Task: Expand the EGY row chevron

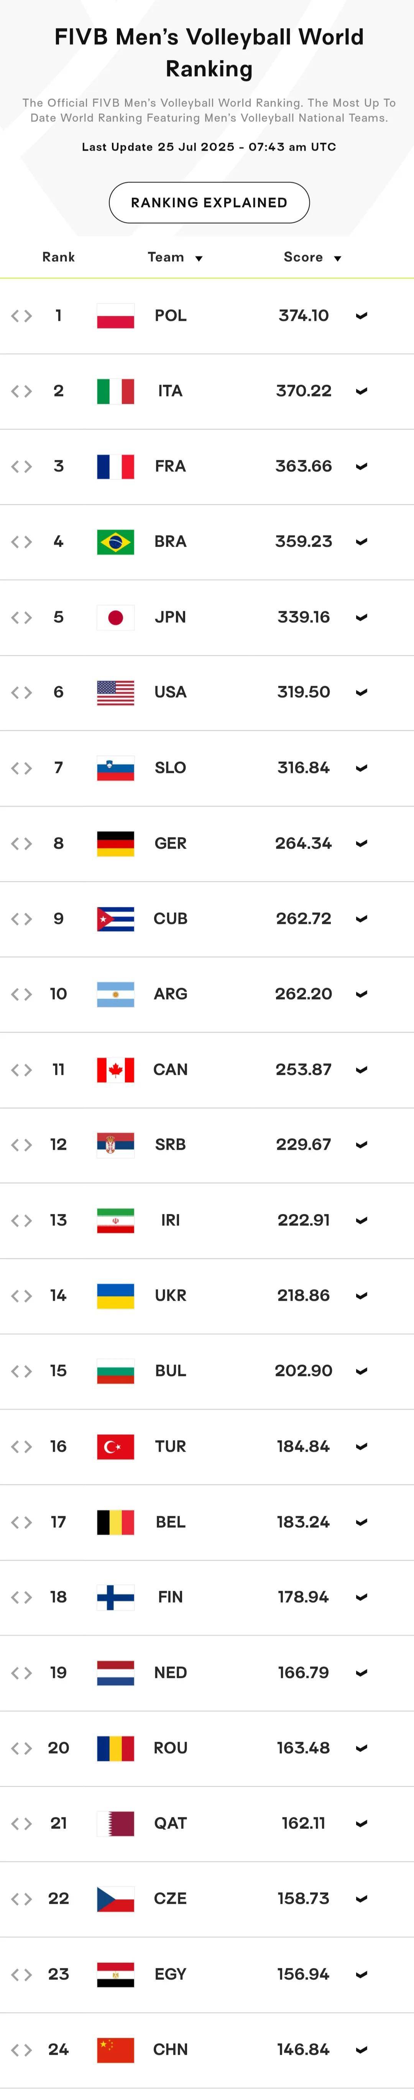Action: (362, 1974)
